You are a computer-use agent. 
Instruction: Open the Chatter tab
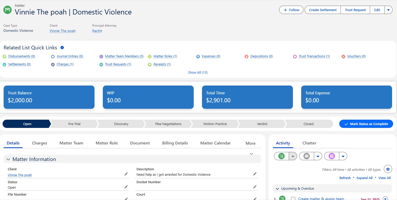tap(309, 143)
